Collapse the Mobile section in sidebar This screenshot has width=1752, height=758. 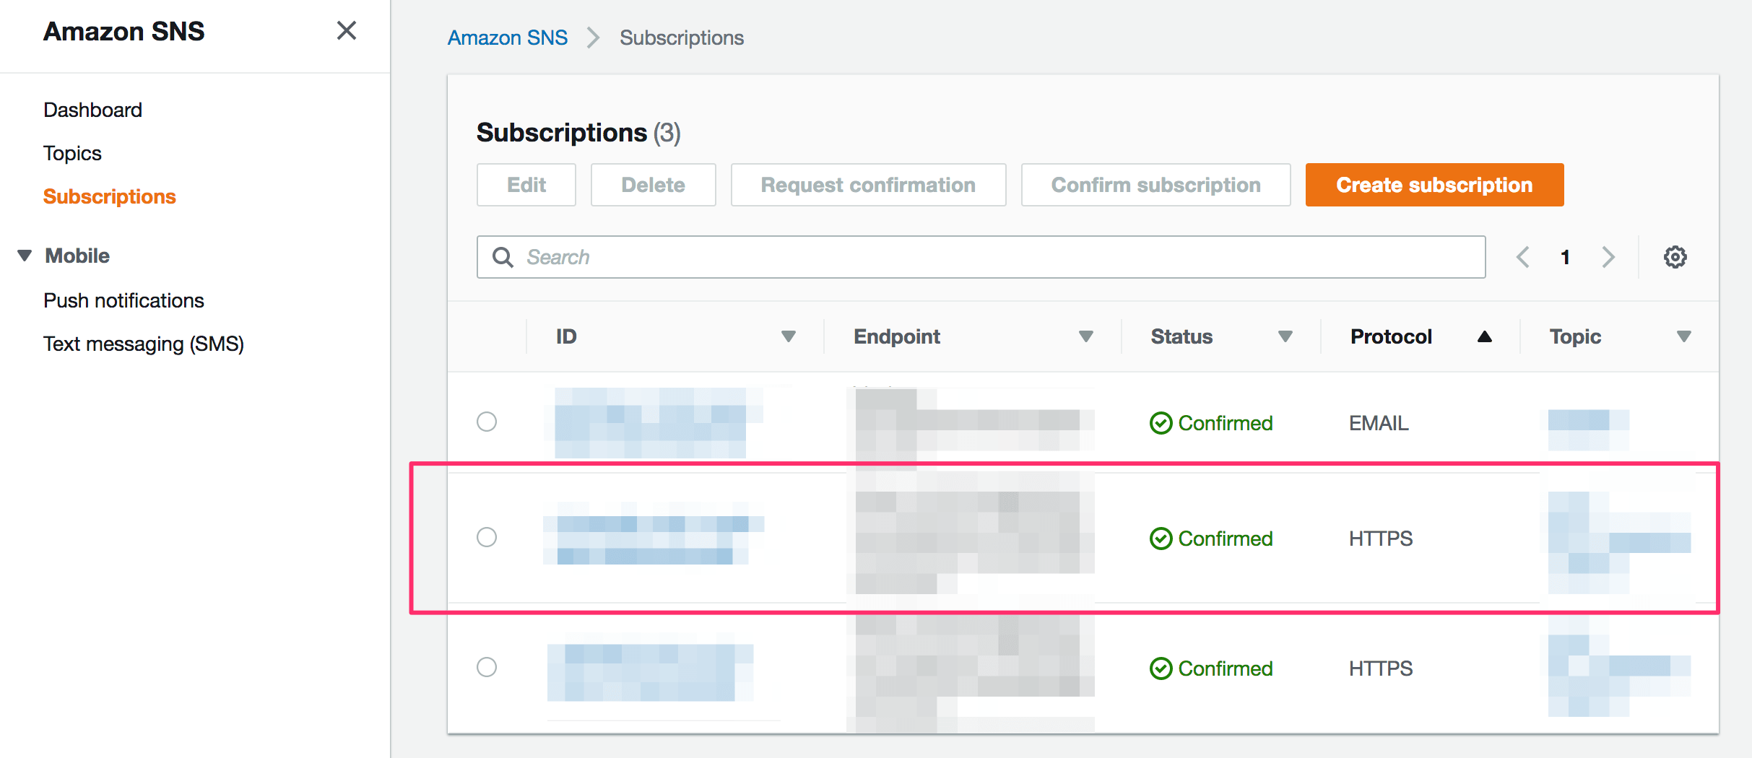point(25,256)
